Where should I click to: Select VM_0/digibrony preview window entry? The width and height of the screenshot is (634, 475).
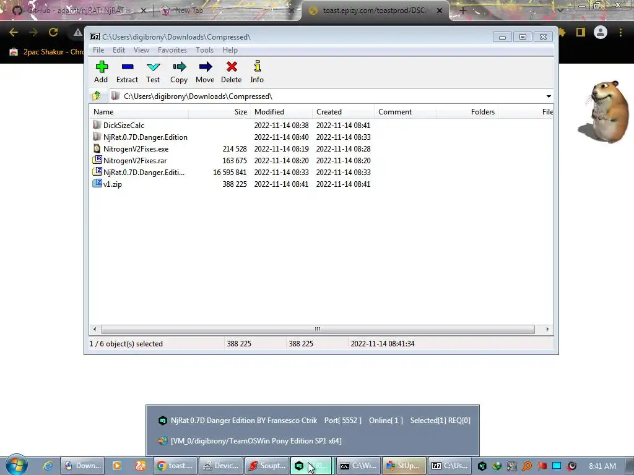pyautogui.click(x=313, y=440)
